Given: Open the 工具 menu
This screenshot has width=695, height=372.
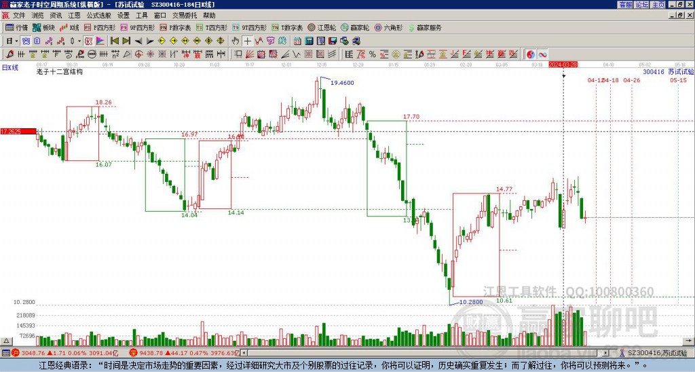Looking at the screenshot, I should [x=141, y=16].
